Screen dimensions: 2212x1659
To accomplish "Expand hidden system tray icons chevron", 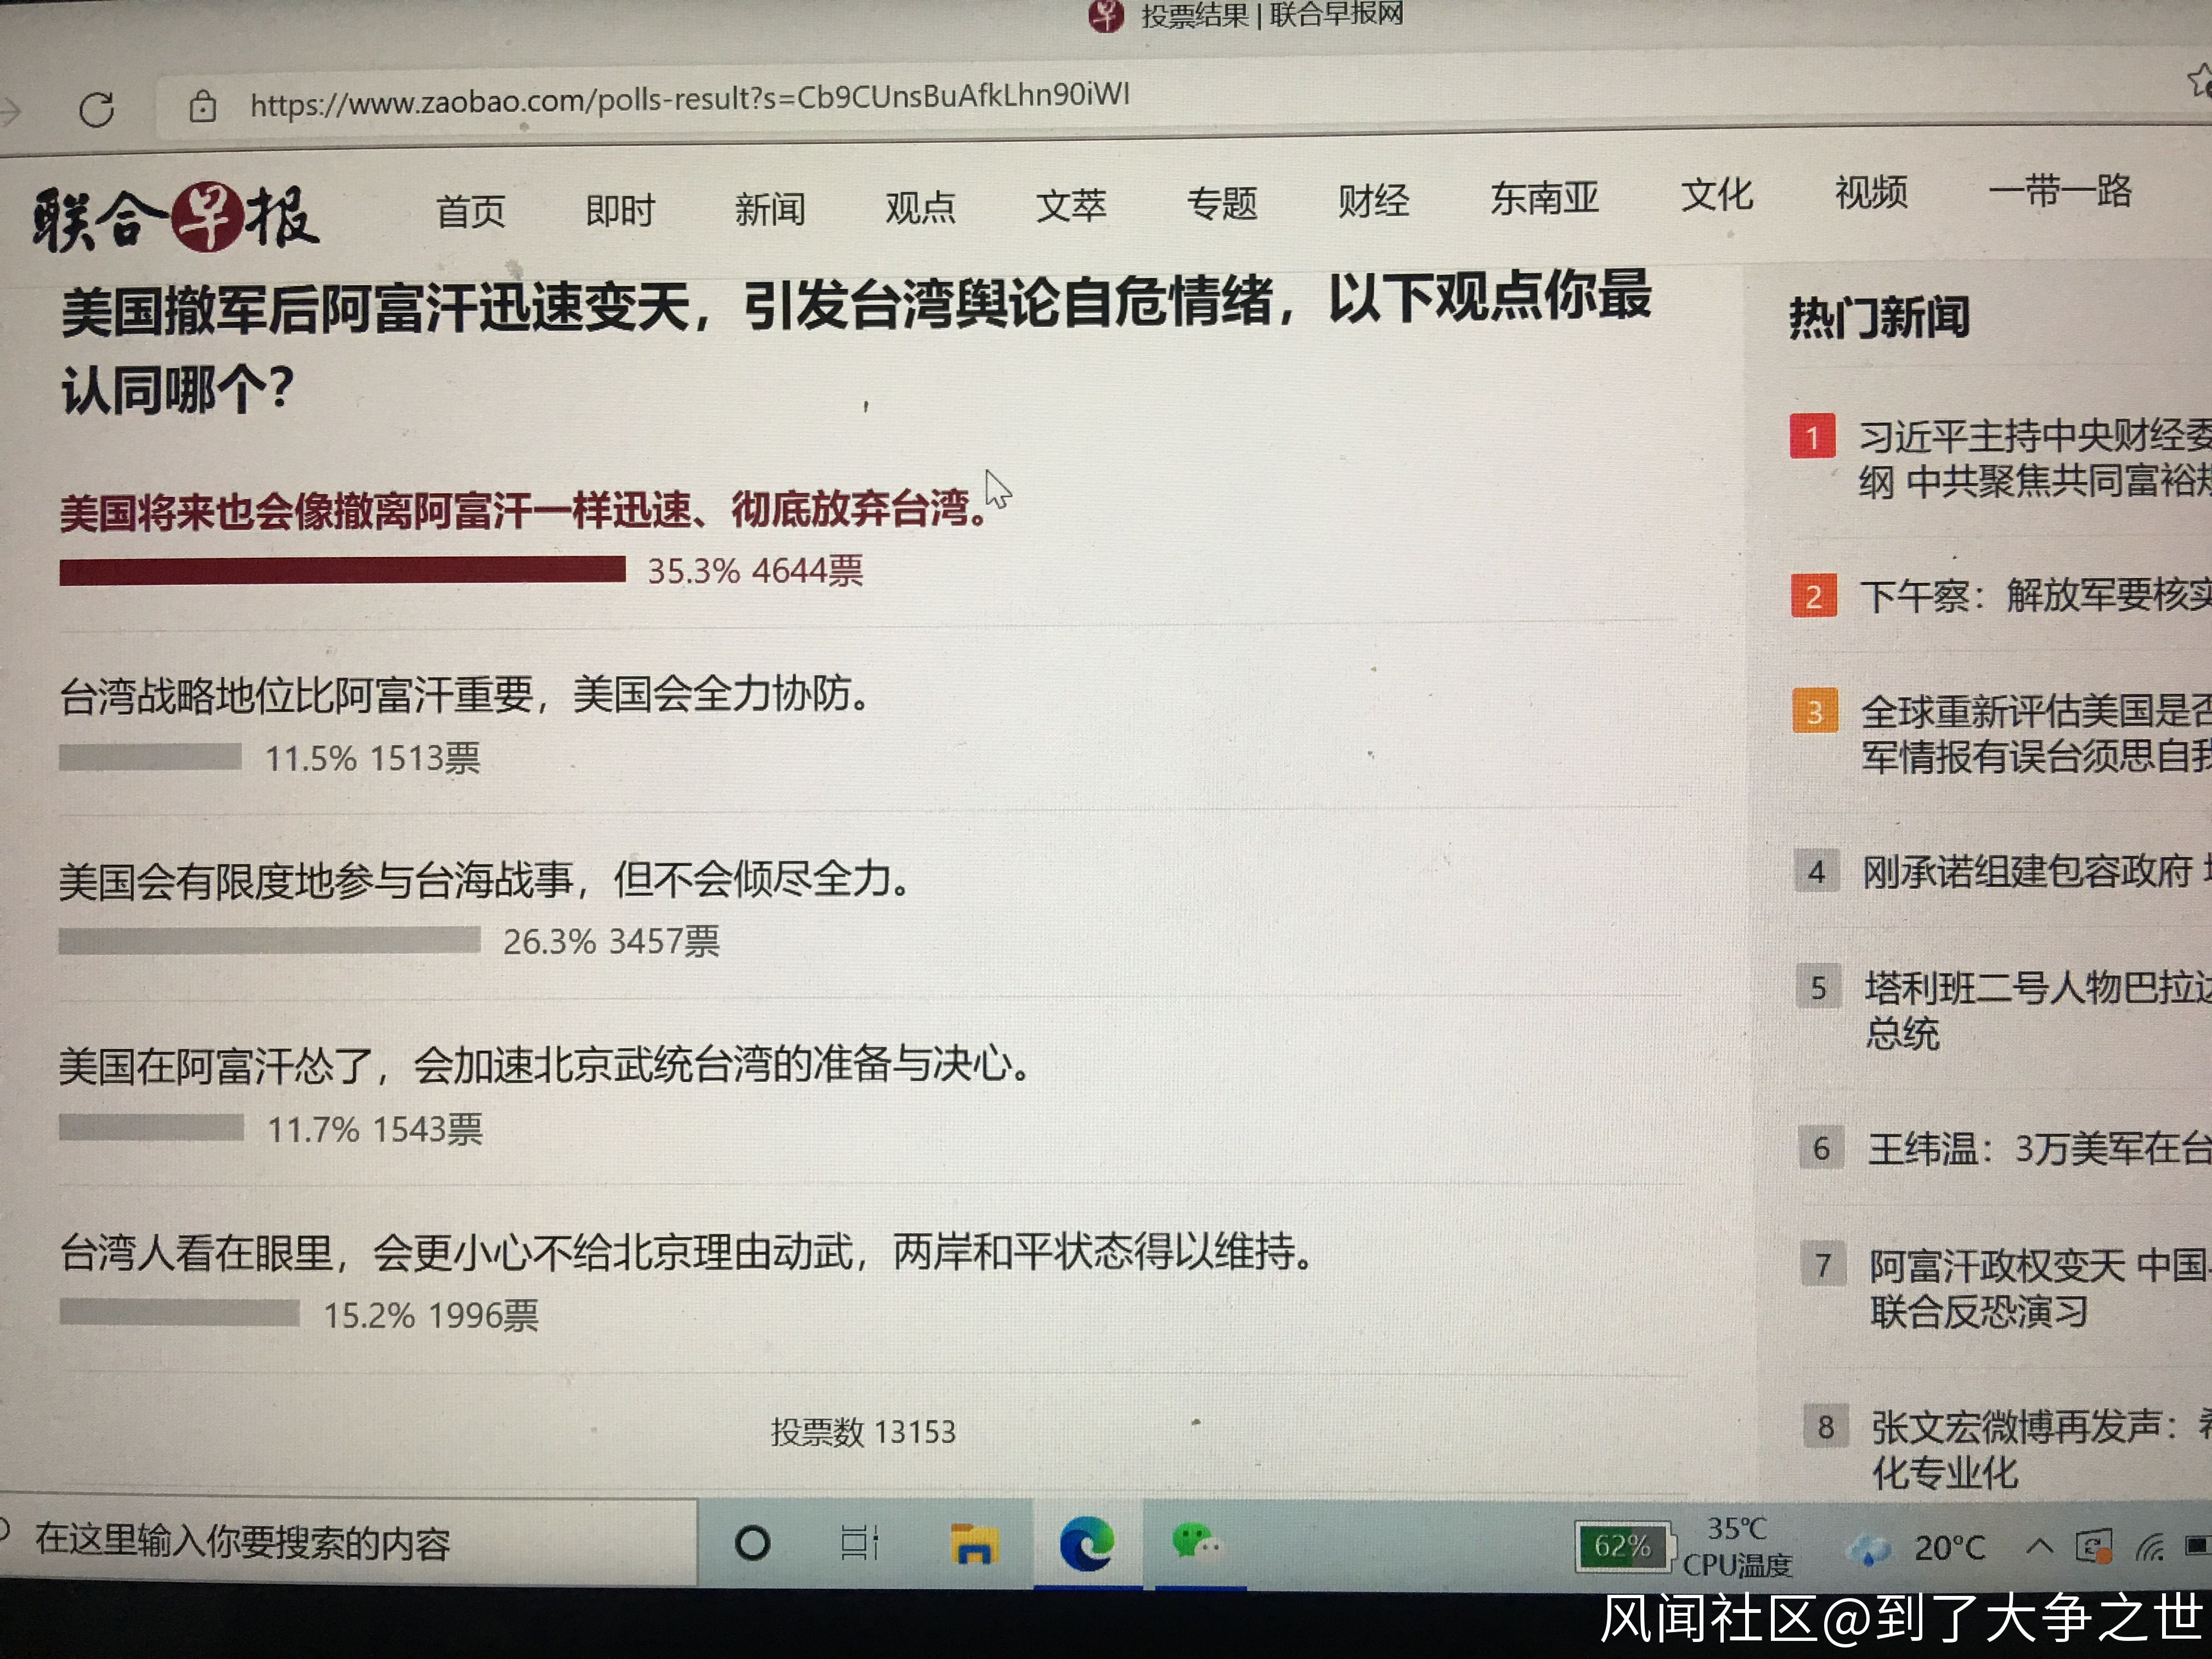I will click(x=2039, y=1546).
